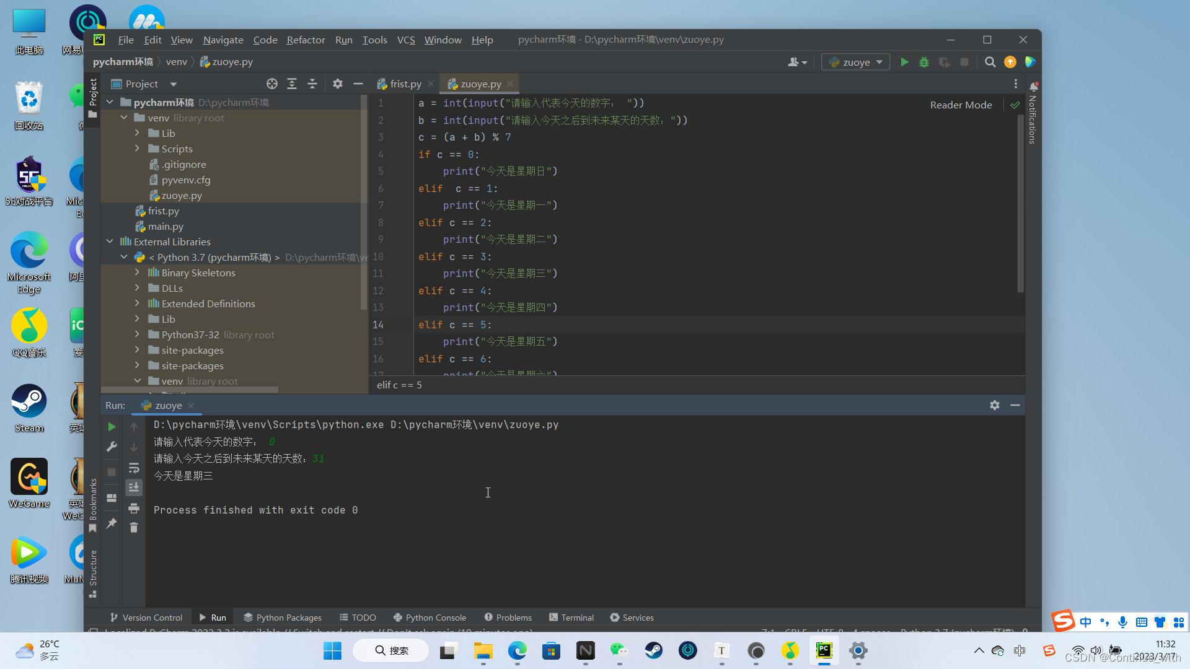Expand the Scripts folder in tree
This screenshot has width=1190, height=669.
tap(138, 149)
